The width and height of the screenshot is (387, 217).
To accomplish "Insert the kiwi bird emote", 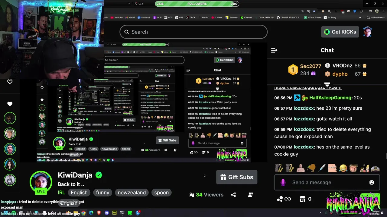I will click(311, 168).
